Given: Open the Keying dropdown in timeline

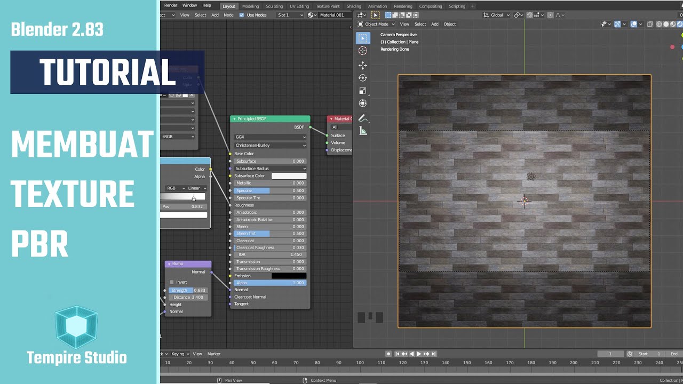Looking at the screenshot, I should tap(179, 354).
